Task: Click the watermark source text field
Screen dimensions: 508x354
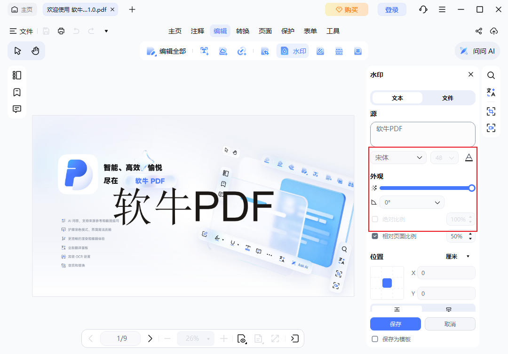Action: [422, 134]
